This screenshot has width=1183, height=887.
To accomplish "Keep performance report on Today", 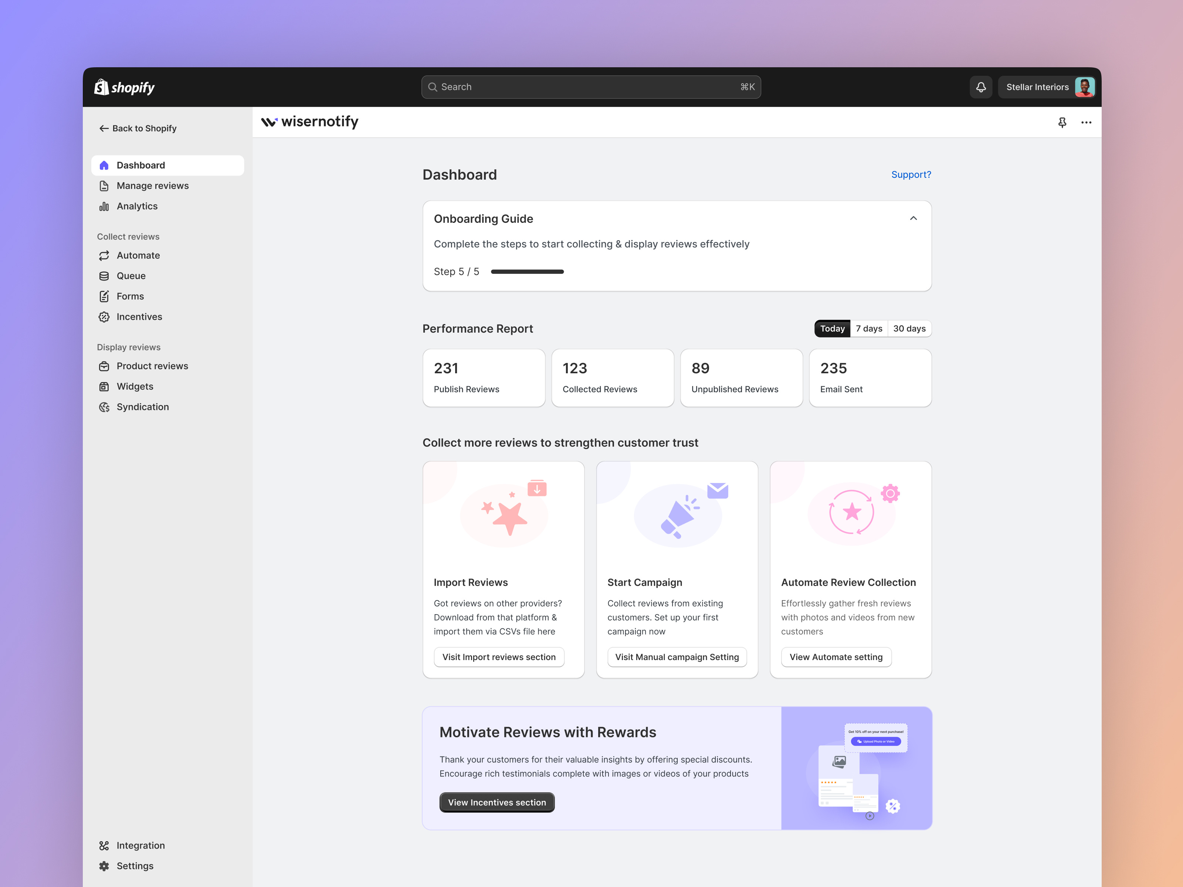I will click(x=832, y=328).
